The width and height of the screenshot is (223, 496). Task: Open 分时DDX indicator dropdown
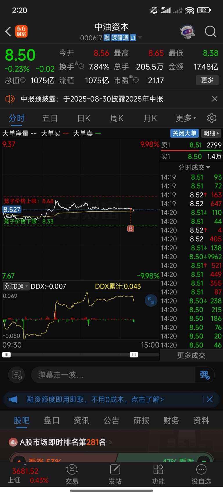16,286
